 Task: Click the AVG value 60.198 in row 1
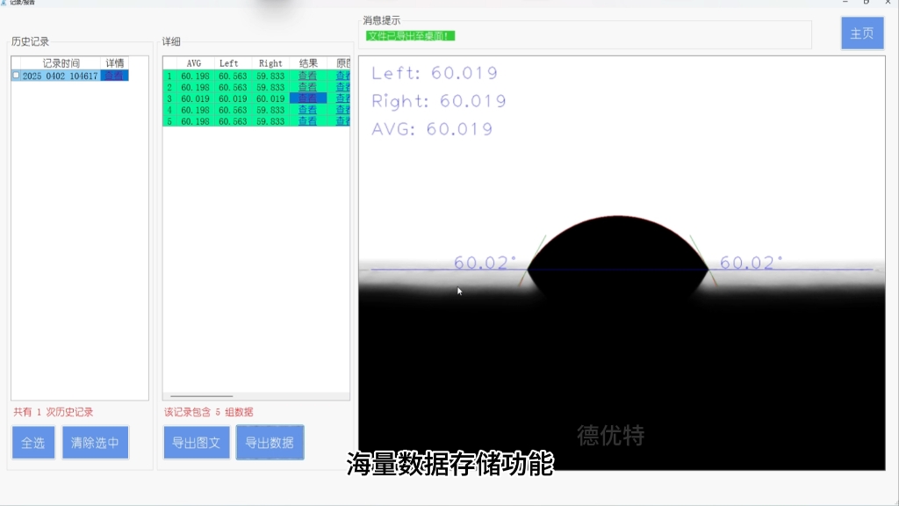coord(195,76)
